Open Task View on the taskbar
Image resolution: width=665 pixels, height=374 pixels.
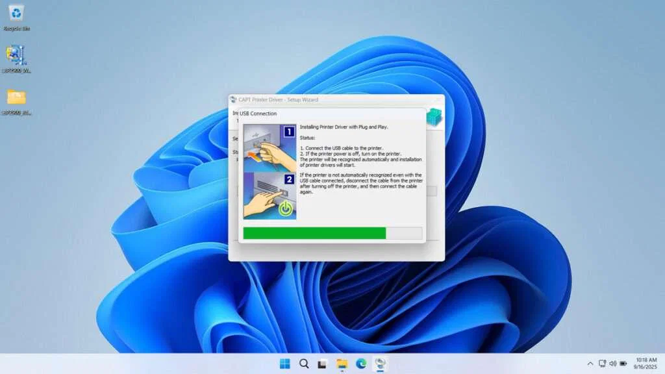(322, 364)
